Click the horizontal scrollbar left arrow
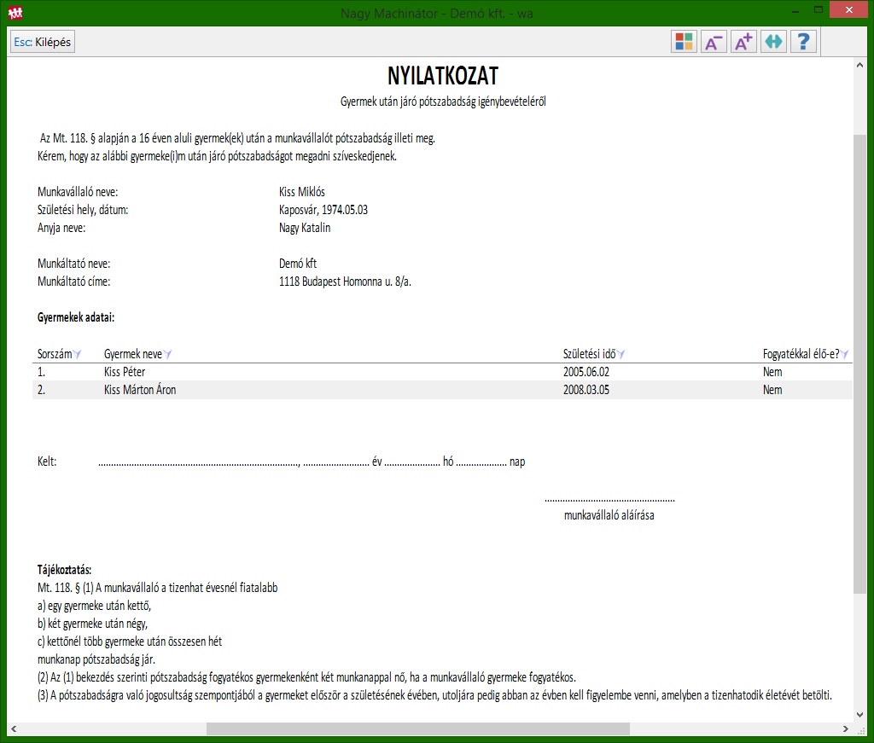Screen dimensions: 874x743 point(14,728)
